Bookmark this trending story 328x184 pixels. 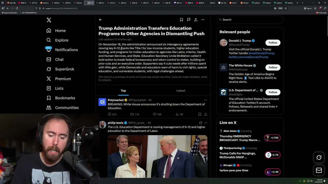point(181,20)
